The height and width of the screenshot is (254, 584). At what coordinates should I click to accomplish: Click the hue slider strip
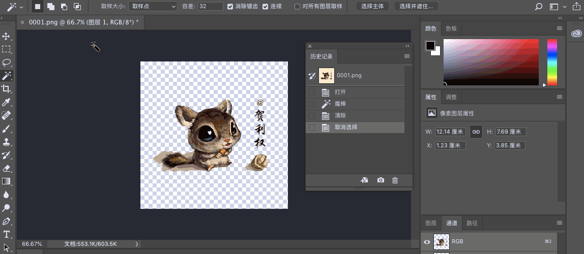552,62
